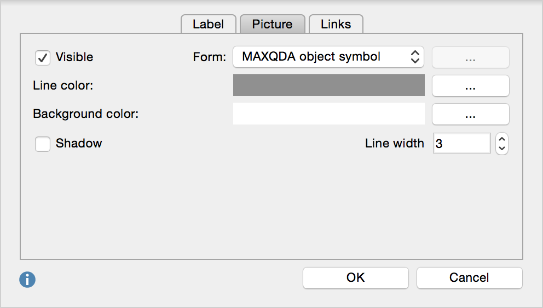Click the "Line color:" label text

[x=63, y=86]
